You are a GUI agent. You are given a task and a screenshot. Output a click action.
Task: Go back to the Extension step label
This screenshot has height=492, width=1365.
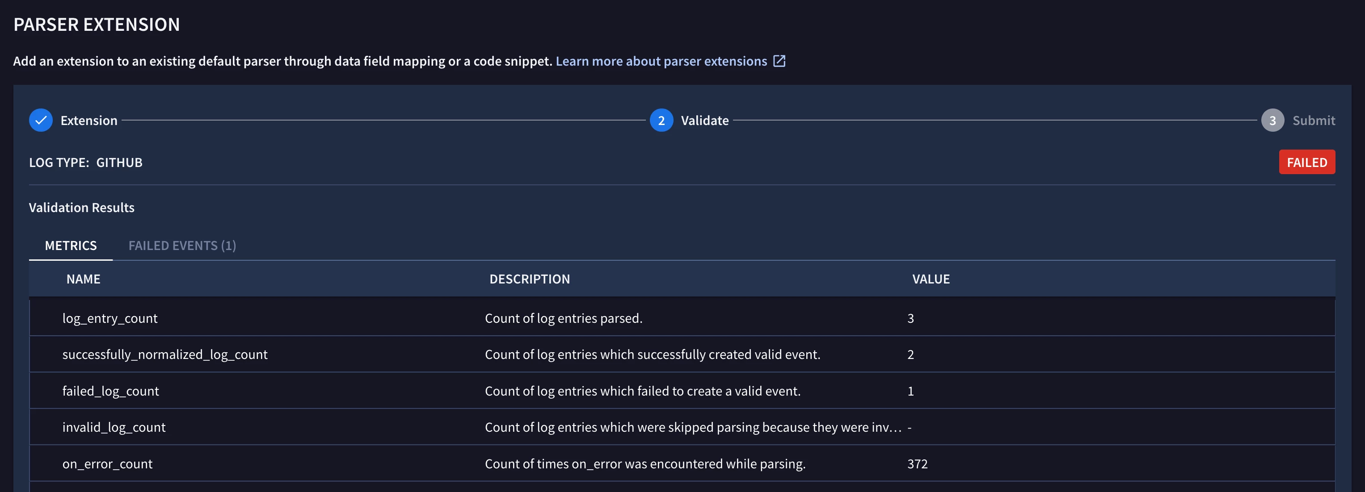88,121
